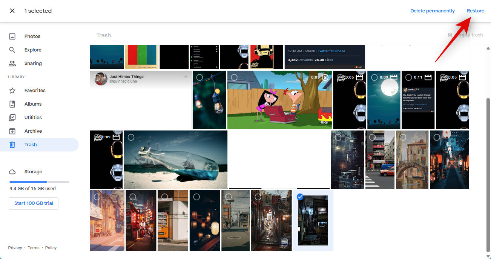The height and width of the screenshot is (259, 491).
Task: Open the gold helmet on red thumbnail
Action: pyautogui.click(x=267, y=57)
